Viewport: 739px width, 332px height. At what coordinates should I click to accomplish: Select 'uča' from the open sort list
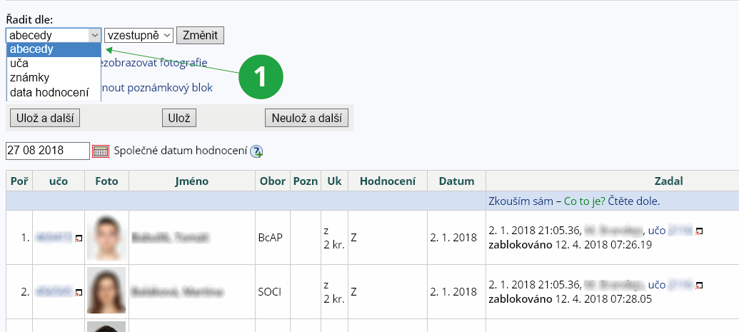tap(20, 63)
